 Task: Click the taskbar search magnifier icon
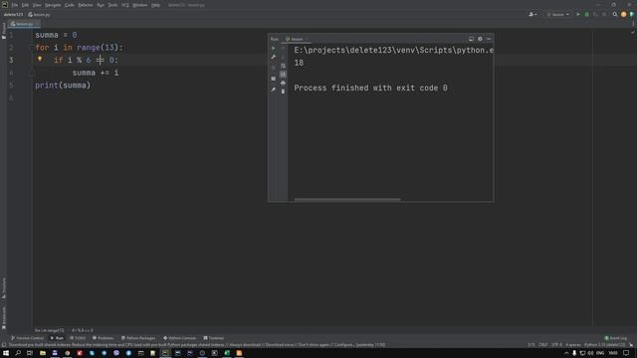(x=18, y=353)
